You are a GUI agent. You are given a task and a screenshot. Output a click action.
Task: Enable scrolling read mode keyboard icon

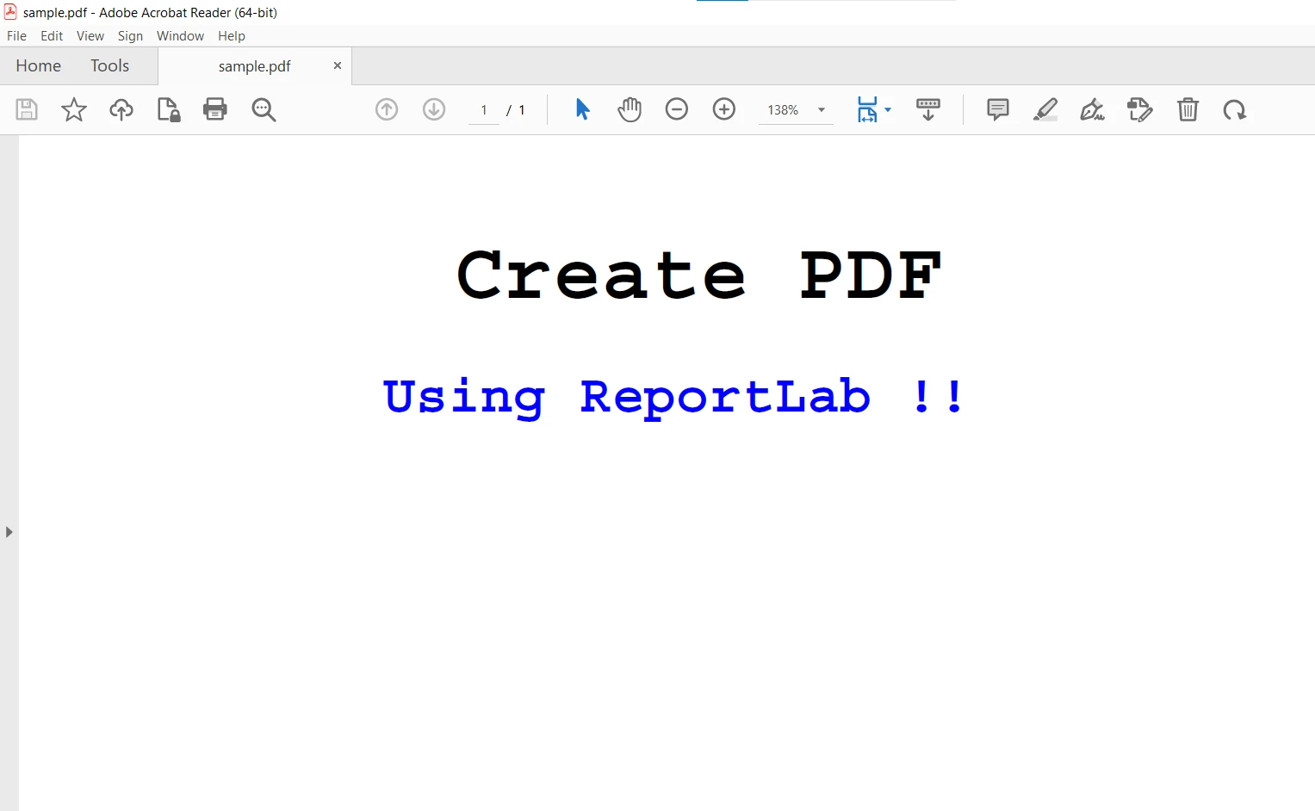point(928,109)
